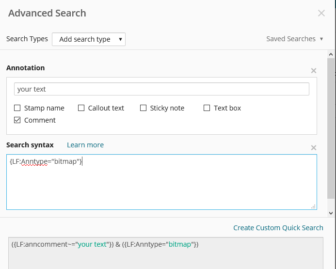This screenshot has height=269, width=336.
Task: Enable the Stamp name checkbox
Action: (17, 108)
